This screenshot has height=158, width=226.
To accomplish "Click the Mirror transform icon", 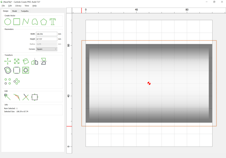I will pyautogui.click(x=35, y=61).
